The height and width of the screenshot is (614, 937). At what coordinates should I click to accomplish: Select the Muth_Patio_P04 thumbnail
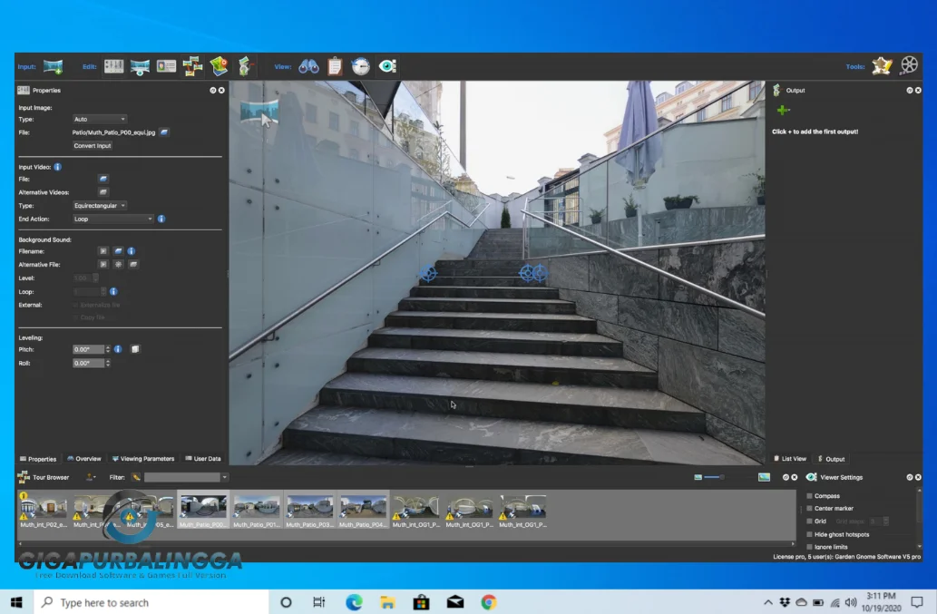(363, 510)
